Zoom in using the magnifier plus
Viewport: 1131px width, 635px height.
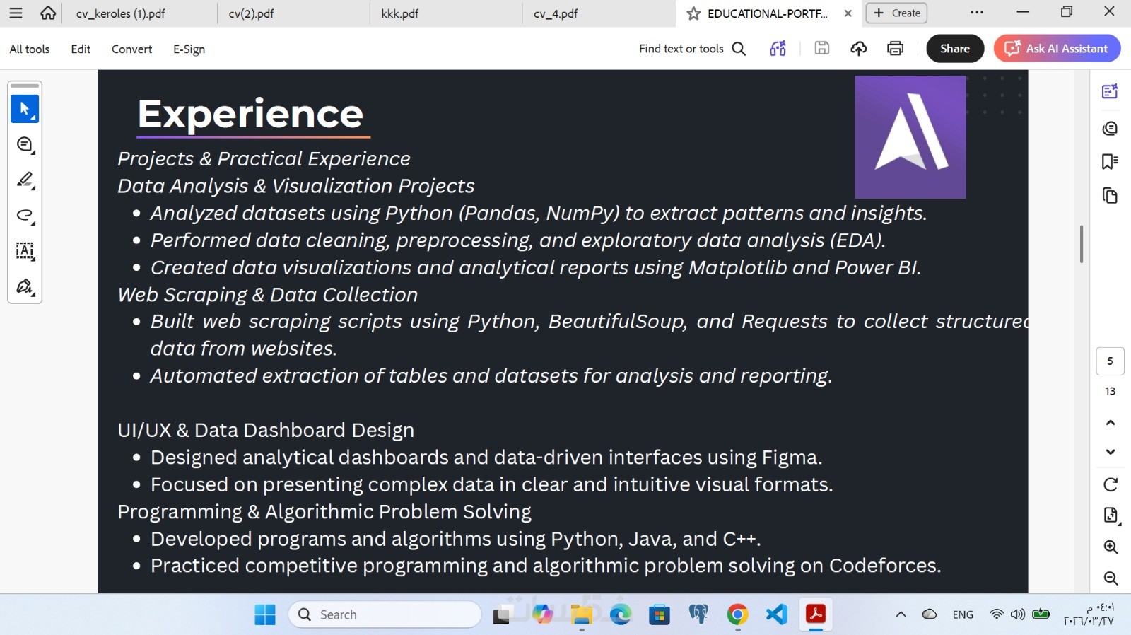coord(1111,547)
